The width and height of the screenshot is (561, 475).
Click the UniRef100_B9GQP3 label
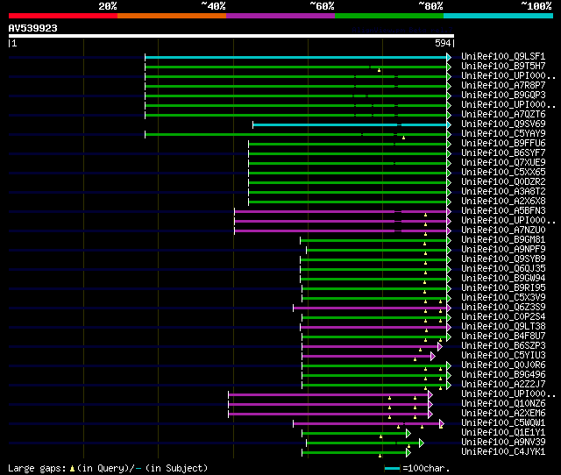pyautogui.click(x=503, y=96)
